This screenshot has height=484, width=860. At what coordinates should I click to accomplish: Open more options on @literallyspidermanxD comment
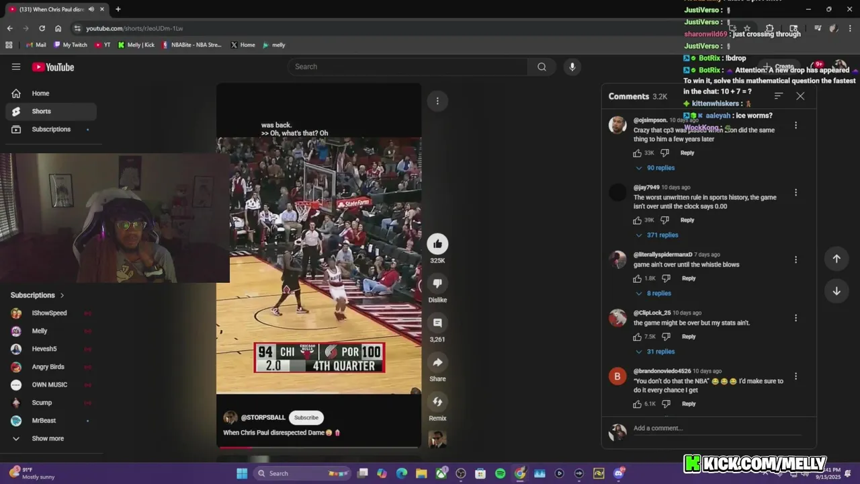point(795,259)
